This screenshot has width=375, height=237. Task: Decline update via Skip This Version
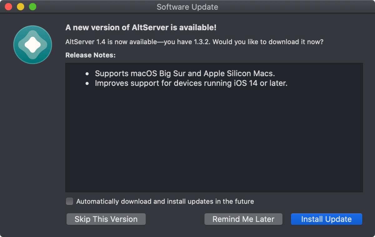[106, 219]
